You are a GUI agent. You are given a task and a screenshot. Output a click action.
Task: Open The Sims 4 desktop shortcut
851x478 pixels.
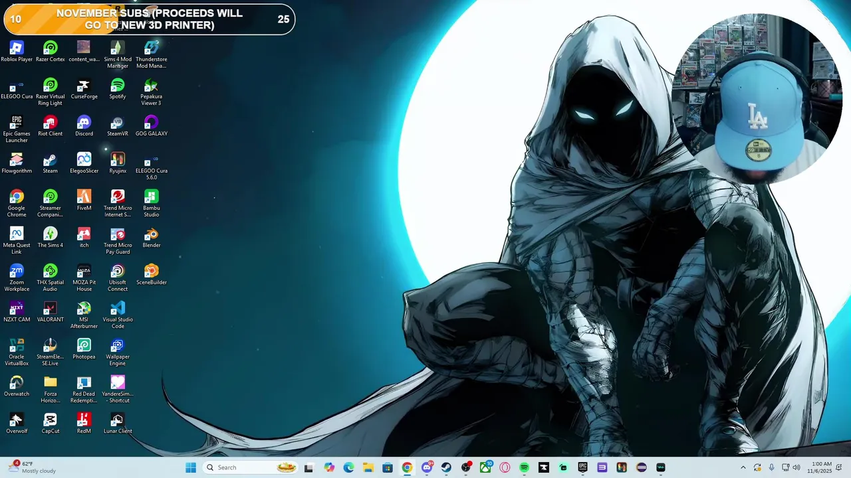[x=51, y=238]
